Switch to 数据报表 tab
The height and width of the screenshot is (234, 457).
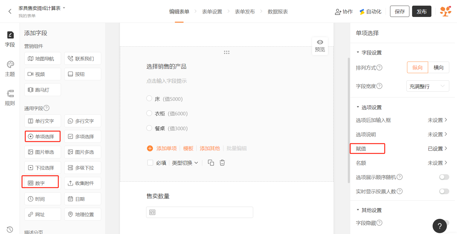point(278,12)
